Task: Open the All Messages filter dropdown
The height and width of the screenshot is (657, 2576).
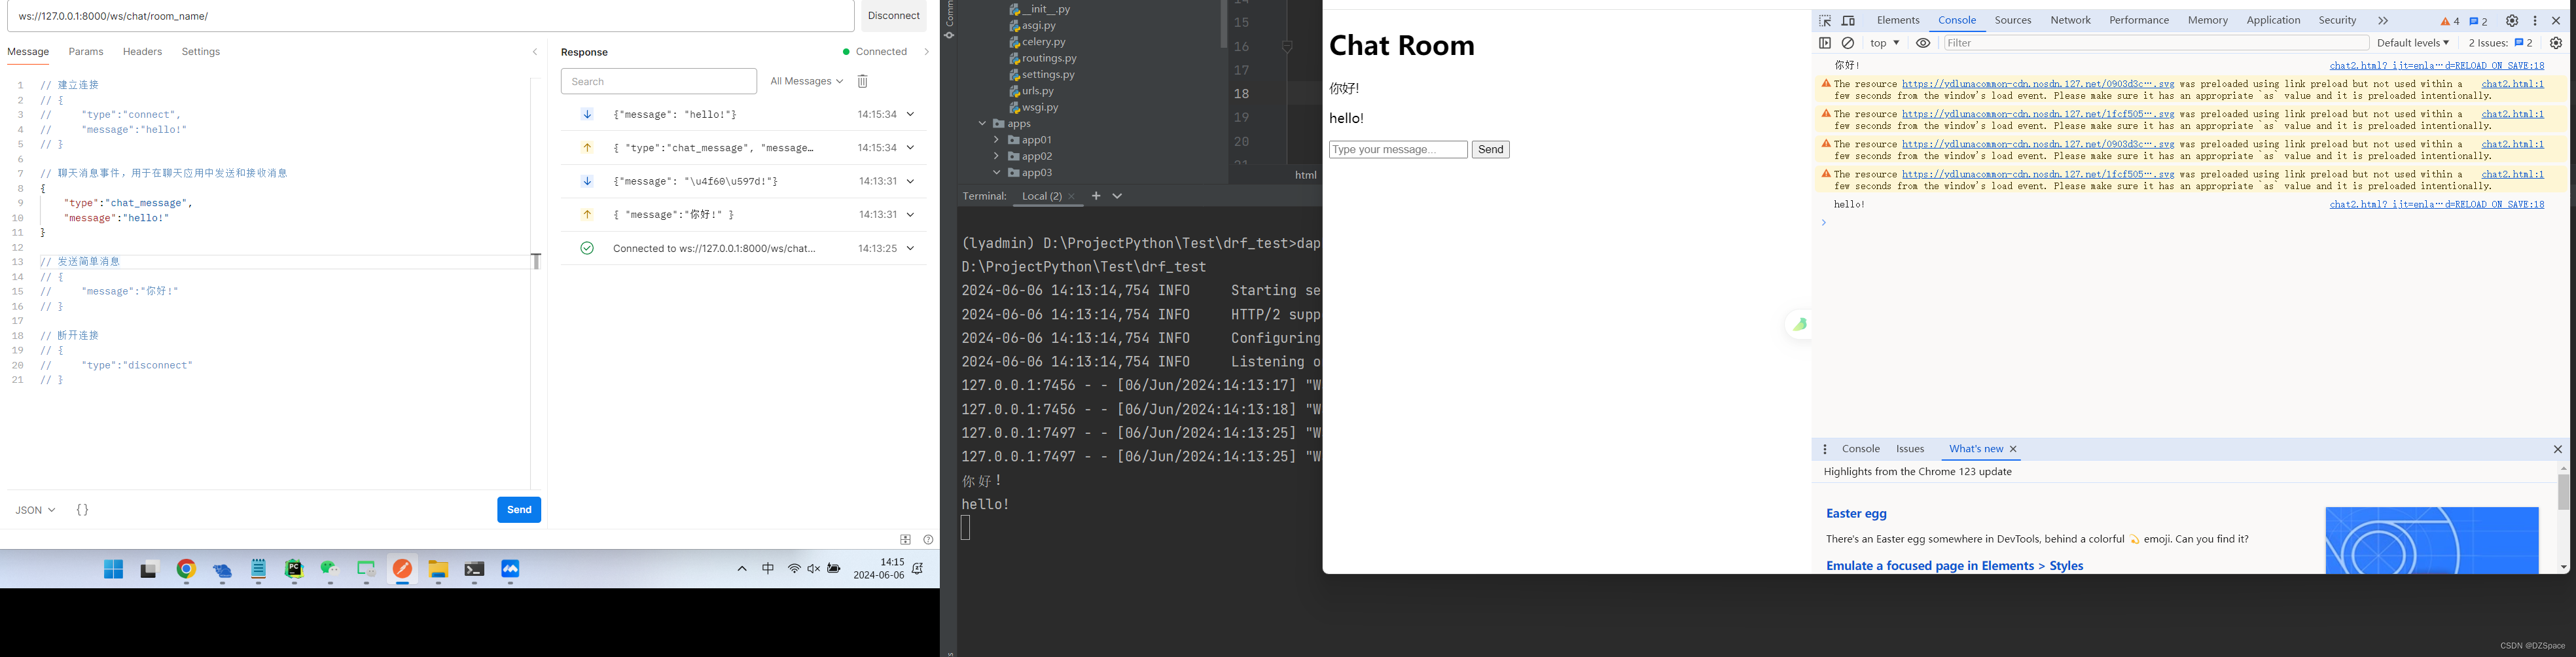Action: [806, 81]
